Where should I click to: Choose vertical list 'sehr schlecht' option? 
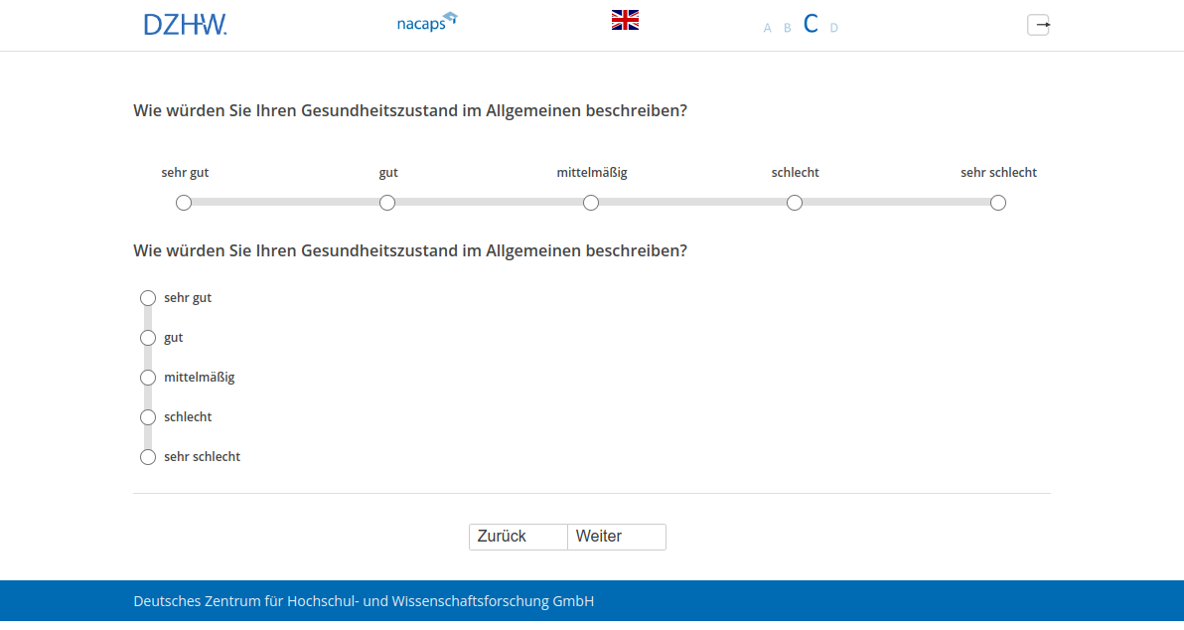click(x=148, y=457)
